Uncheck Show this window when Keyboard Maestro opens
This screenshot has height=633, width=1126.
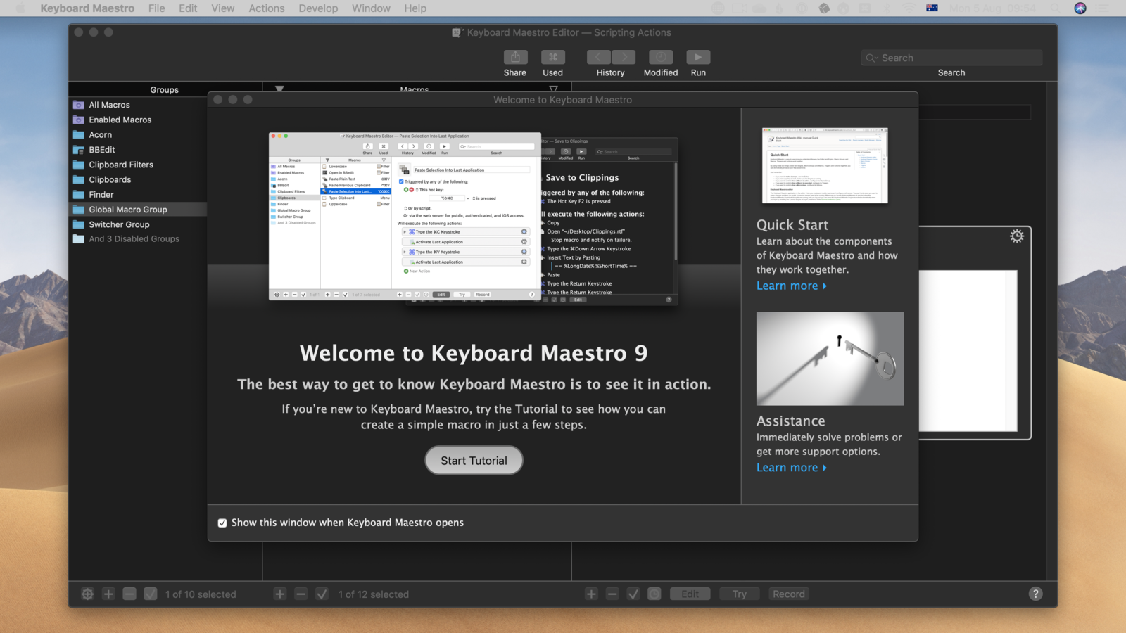222,523
